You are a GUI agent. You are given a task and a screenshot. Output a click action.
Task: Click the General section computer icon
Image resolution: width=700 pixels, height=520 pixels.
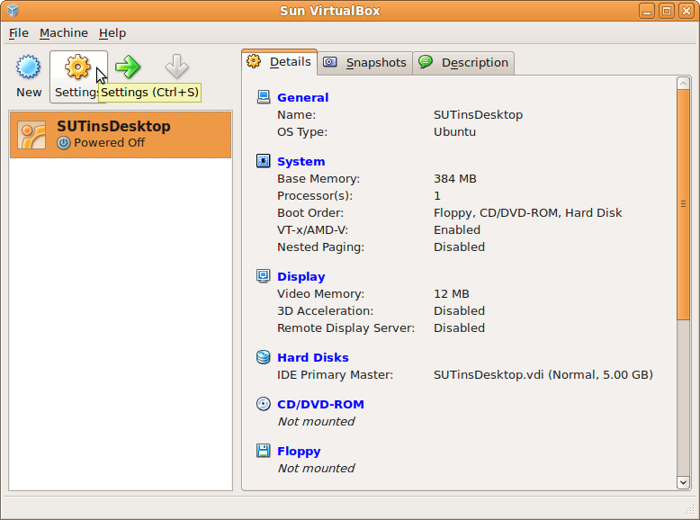click(x=264, y=97)
